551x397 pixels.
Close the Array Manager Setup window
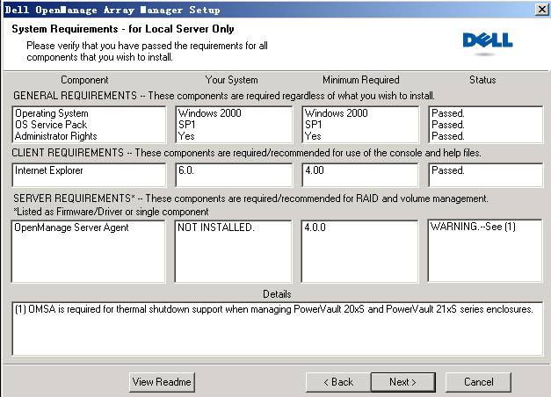[x=541, y=9]
